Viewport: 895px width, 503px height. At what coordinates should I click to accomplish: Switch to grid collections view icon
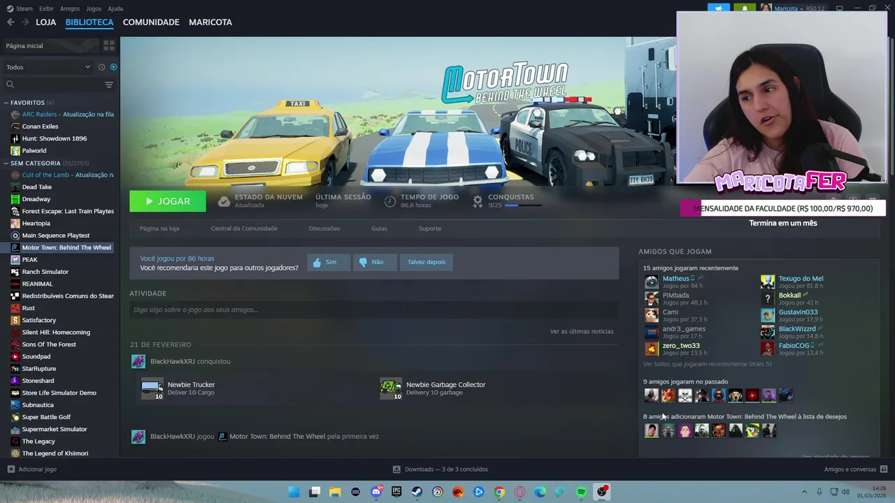click(x=108, y=45)
